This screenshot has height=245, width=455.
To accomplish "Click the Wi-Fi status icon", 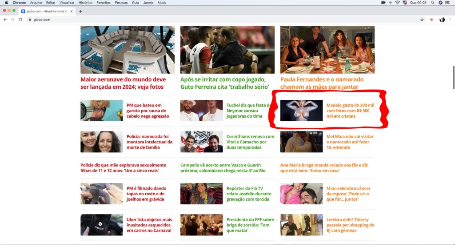I will [x=397, y=3].
